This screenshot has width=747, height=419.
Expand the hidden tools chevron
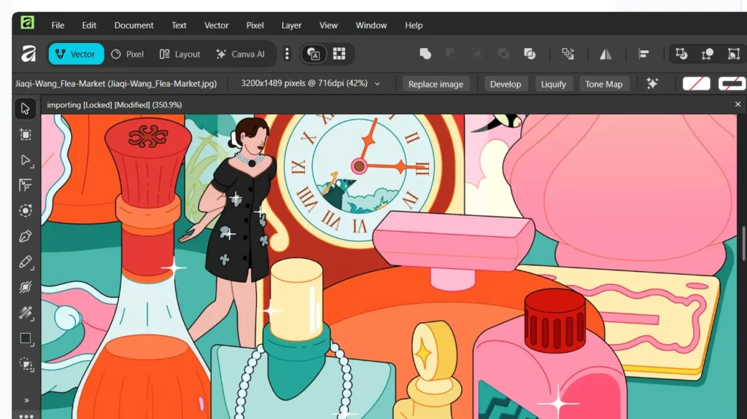(27, 401)
